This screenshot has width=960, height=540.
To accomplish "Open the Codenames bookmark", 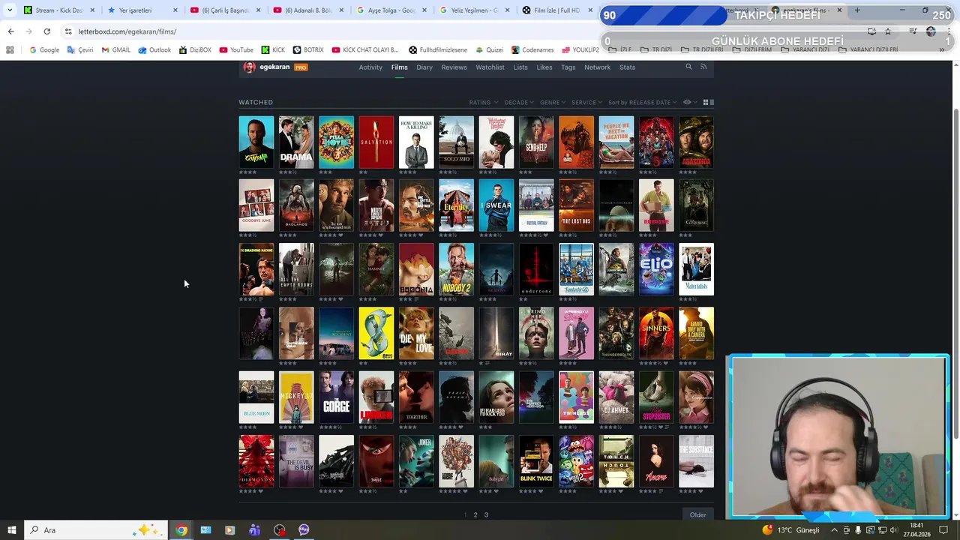I will [x=532, y=49].
